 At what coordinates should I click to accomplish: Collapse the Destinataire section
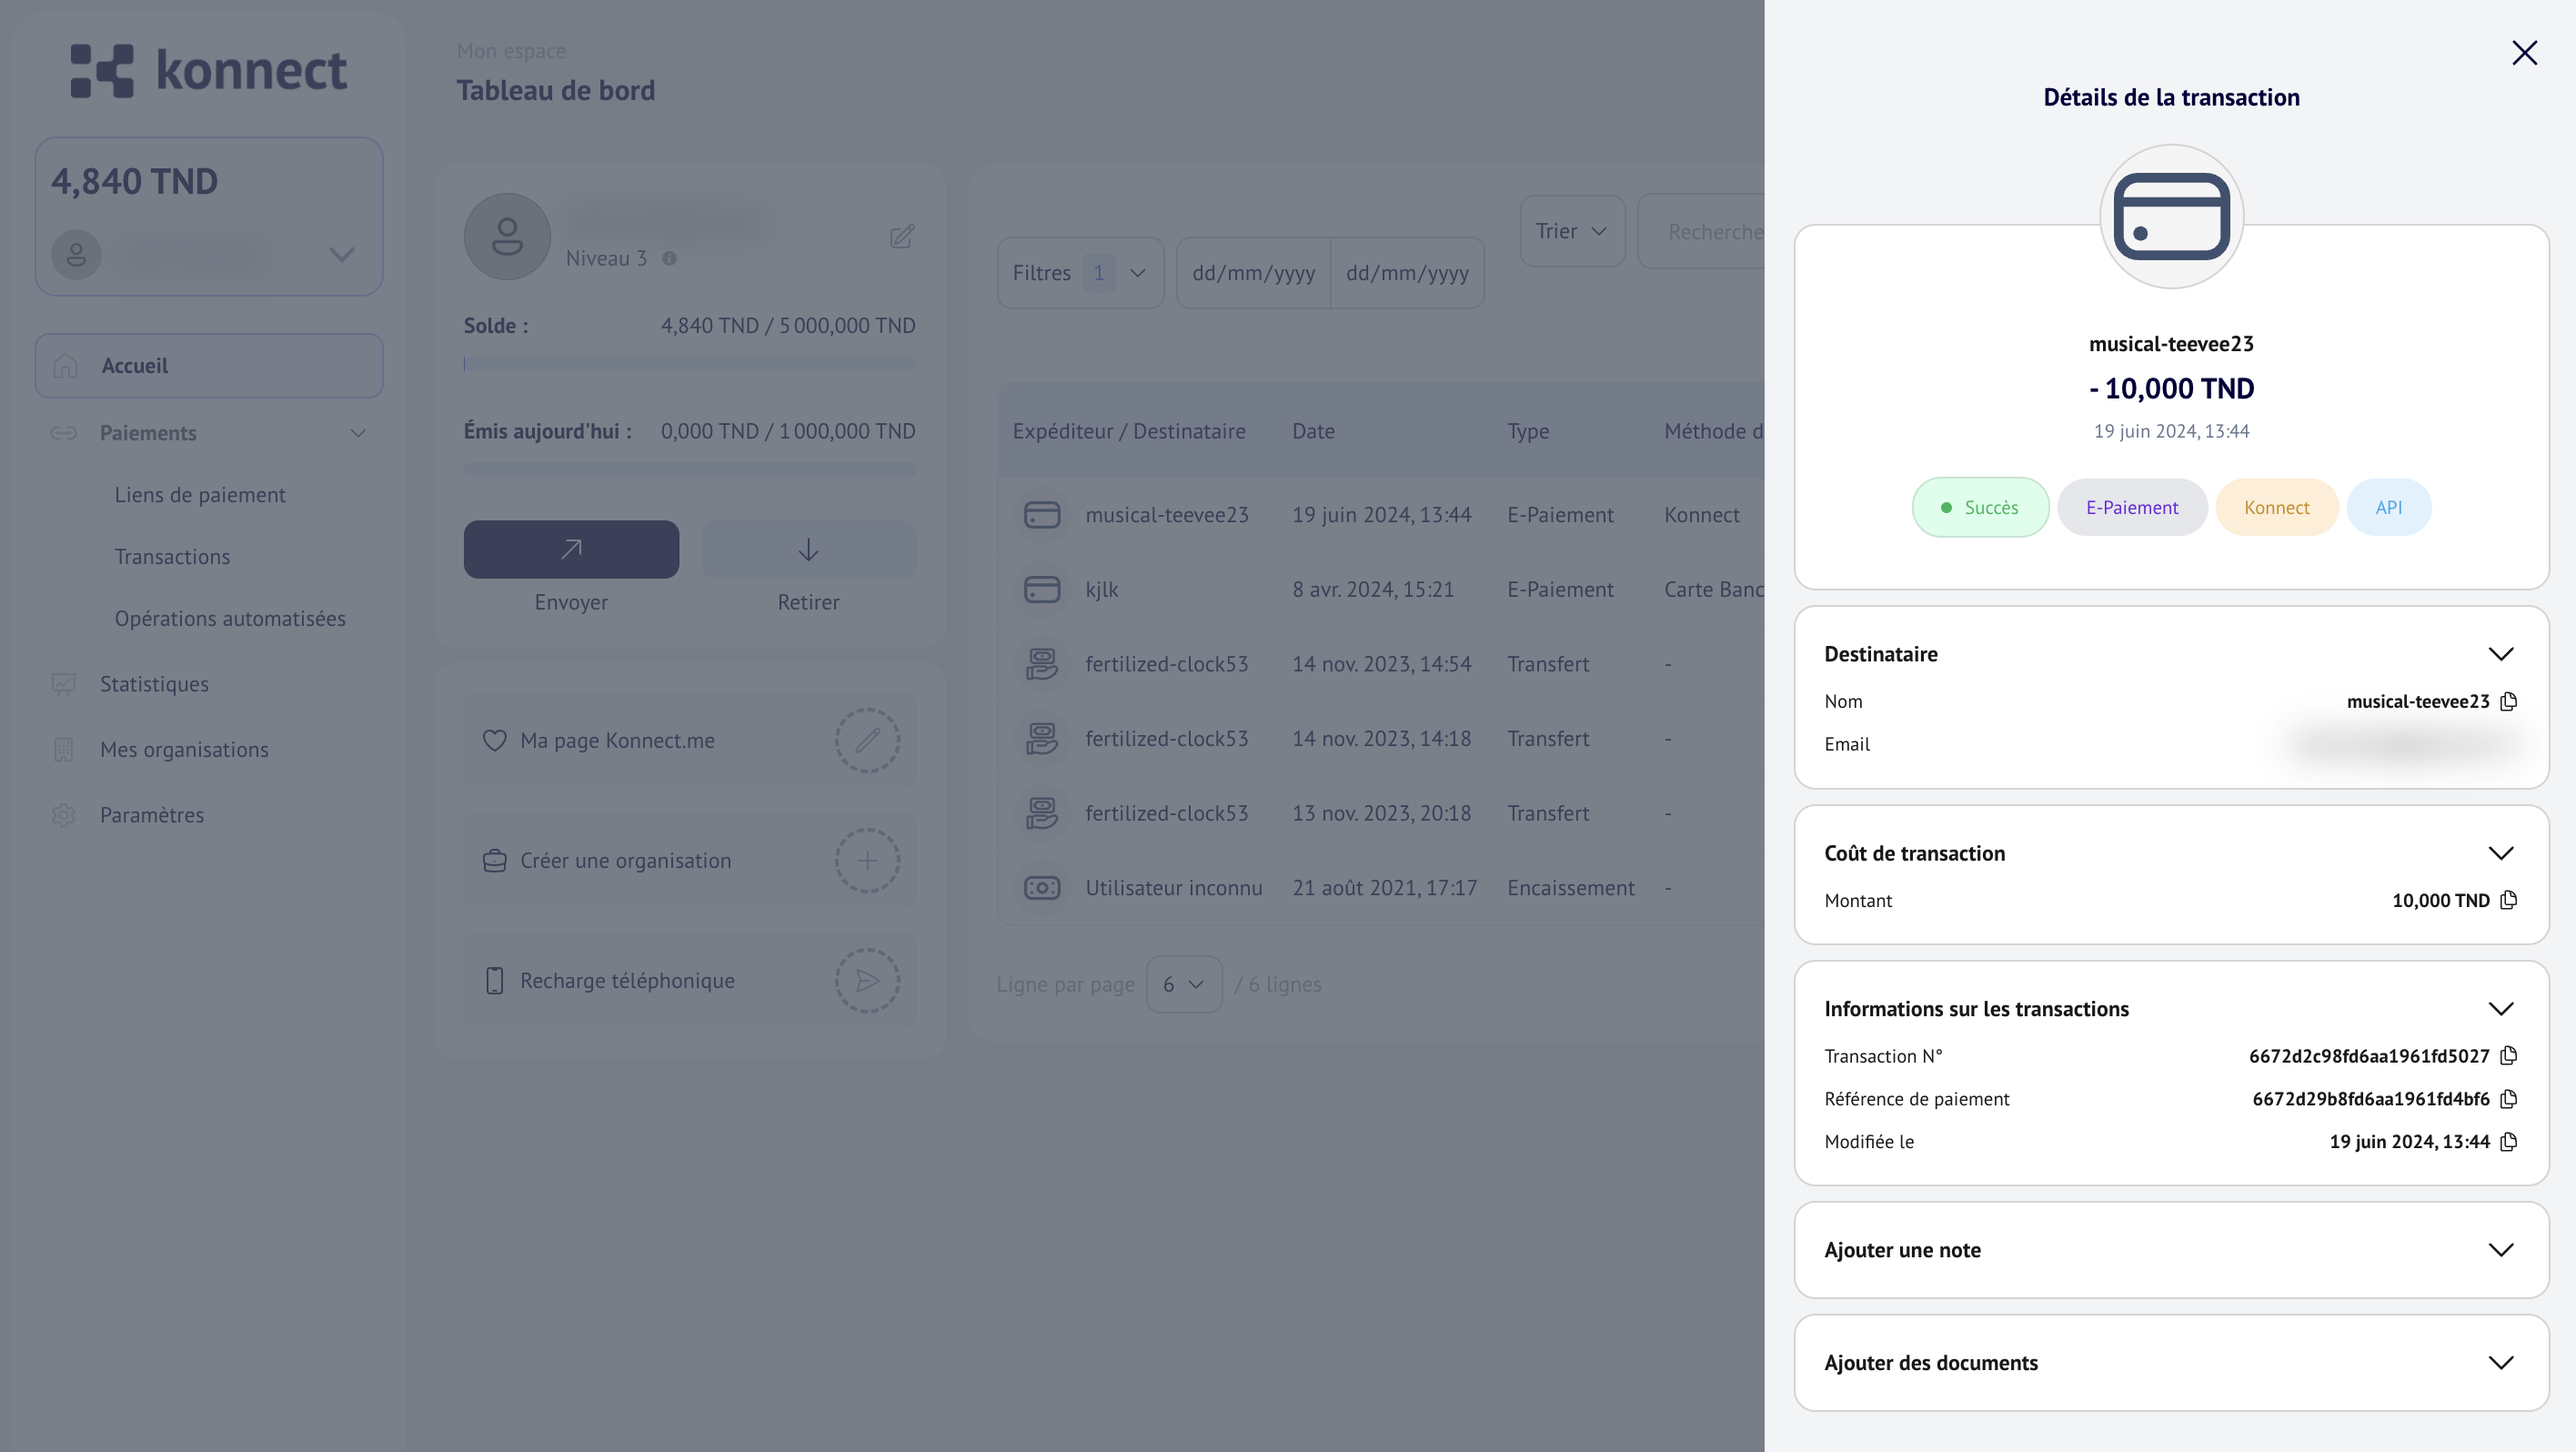(x=2500, y=654)
